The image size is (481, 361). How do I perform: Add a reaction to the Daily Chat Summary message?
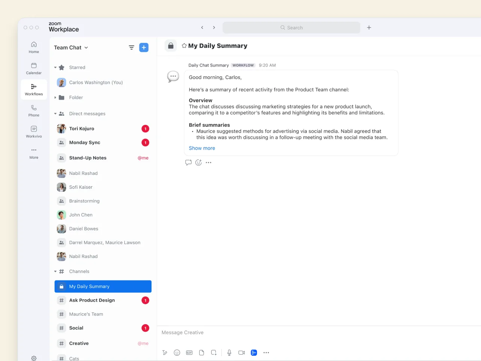pyautogui.click(x=198, y=162)
